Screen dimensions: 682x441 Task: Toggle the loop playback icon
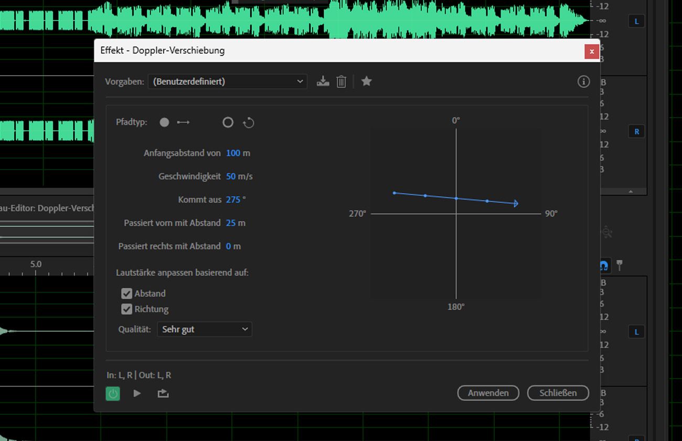point(163,393)
